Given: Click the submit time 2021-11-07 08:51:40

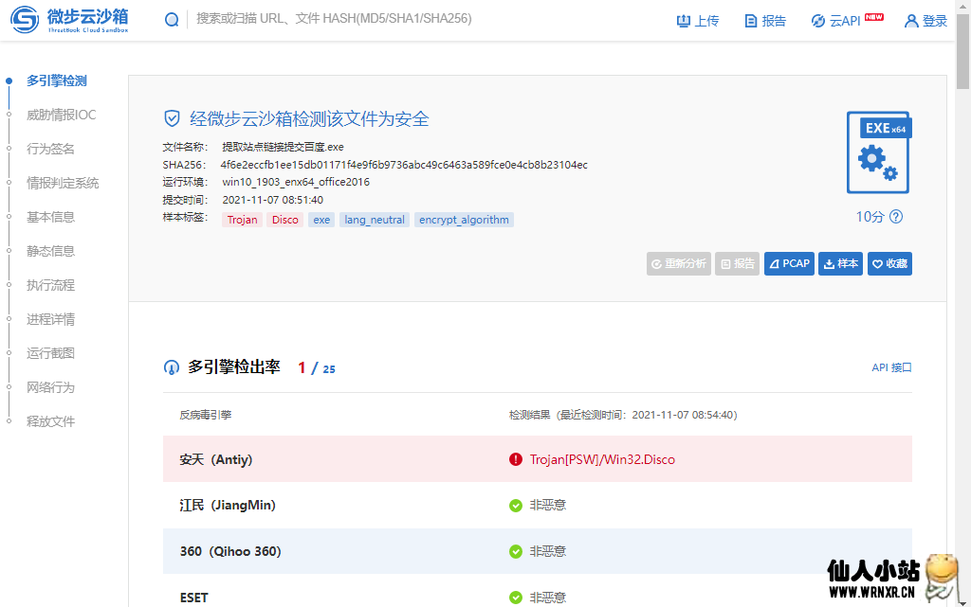Looking at the screenshot, I should tap(272, 200).
